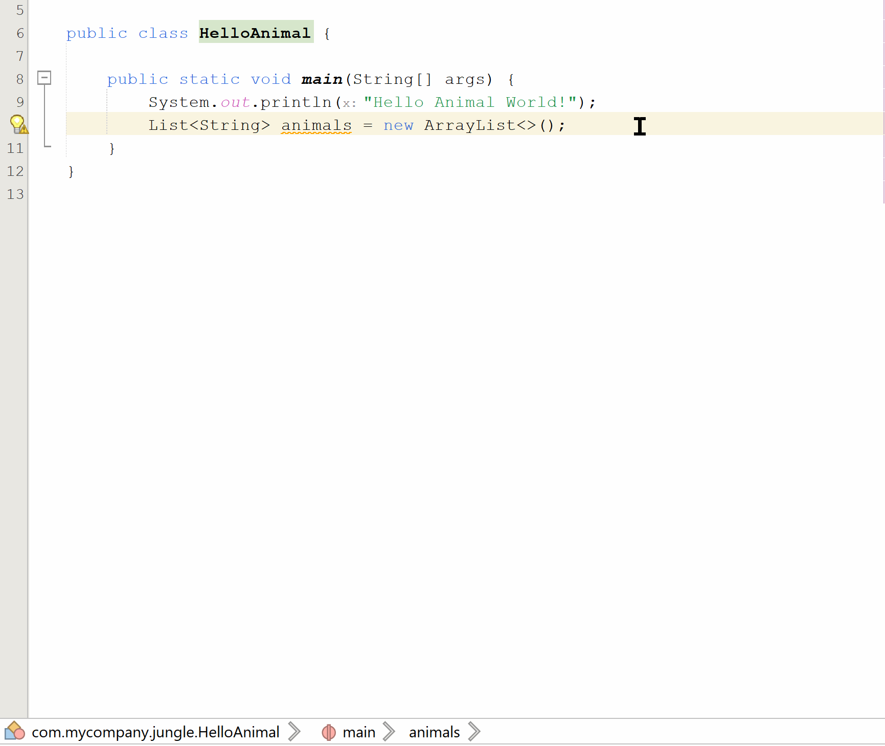Click the main method name
The height and width of the screenshot is (746, 885).
[x=322, y=79]
